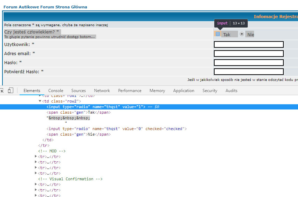
Task: Expand the first tr row after MOD comment
Action: click(36, 156)
